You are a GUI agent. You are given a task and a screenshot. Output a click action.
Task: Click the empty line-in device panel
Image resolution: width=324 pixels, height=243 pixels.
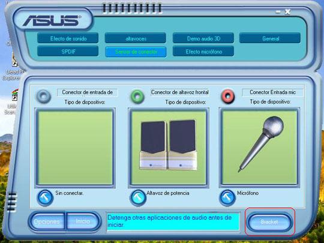(75, 148)
